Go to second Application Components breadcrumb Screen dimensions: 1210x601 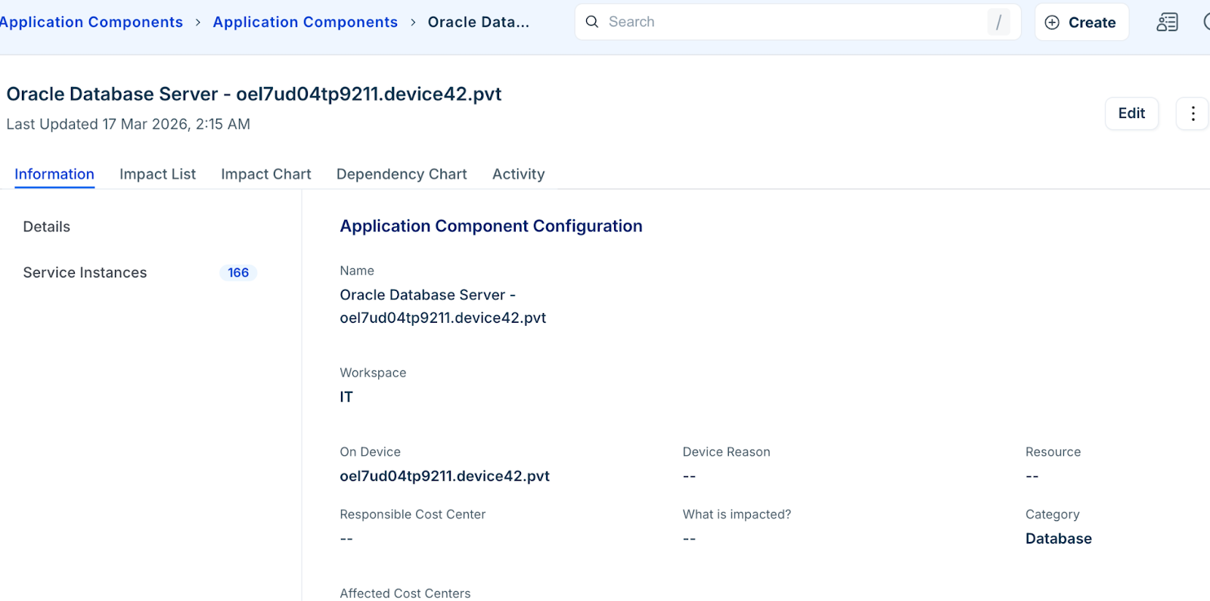[306, 22]
